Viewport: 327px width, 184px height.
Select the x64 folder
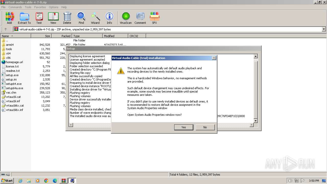click(8, 53)
